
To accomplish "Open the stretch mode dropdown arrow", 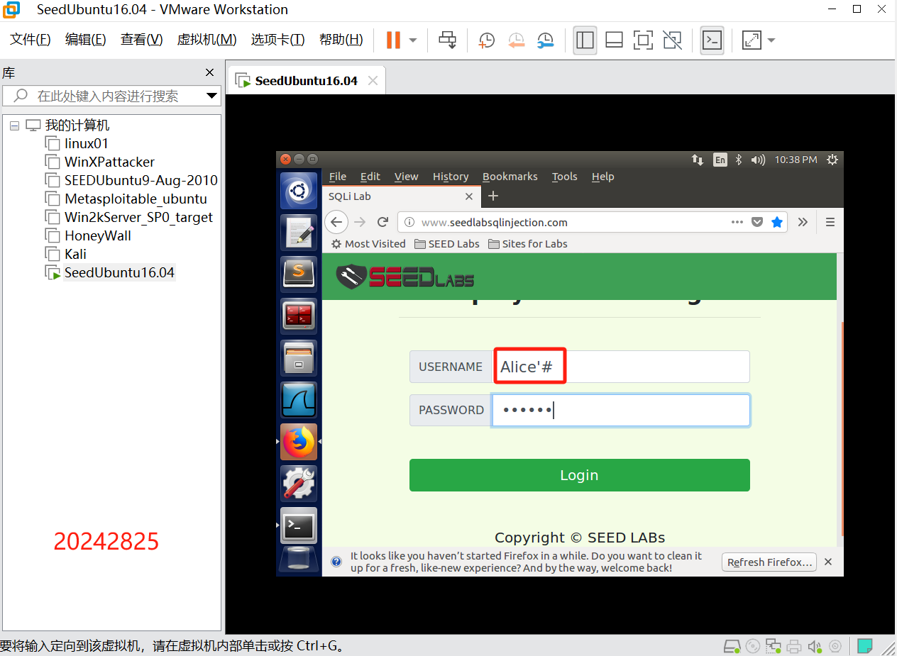I will [771, 40].
